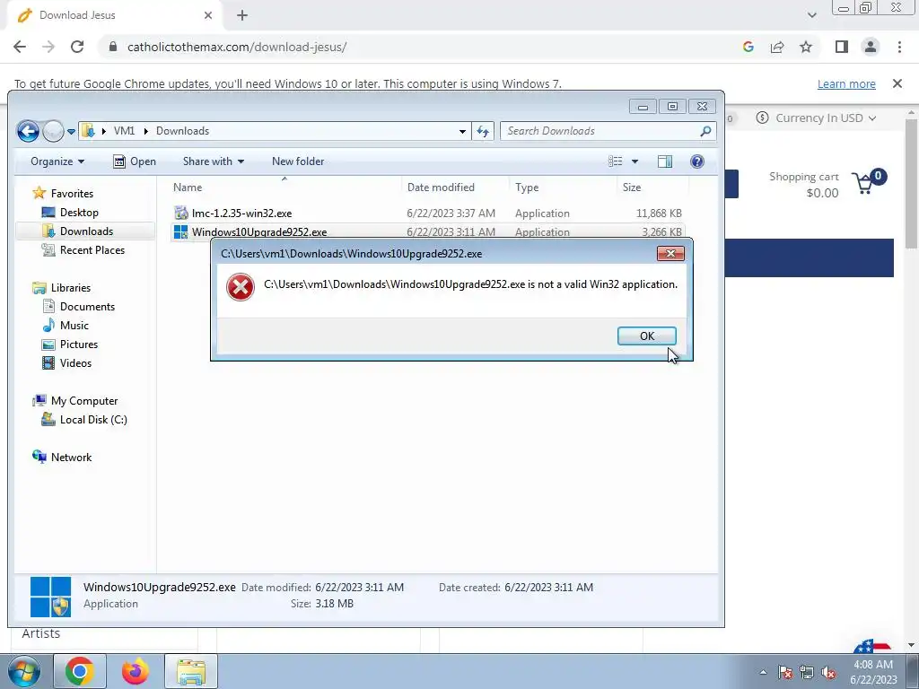Launch Firefox from the taskbar
This screenshot has width=919, height=689.
coord(136,671)
